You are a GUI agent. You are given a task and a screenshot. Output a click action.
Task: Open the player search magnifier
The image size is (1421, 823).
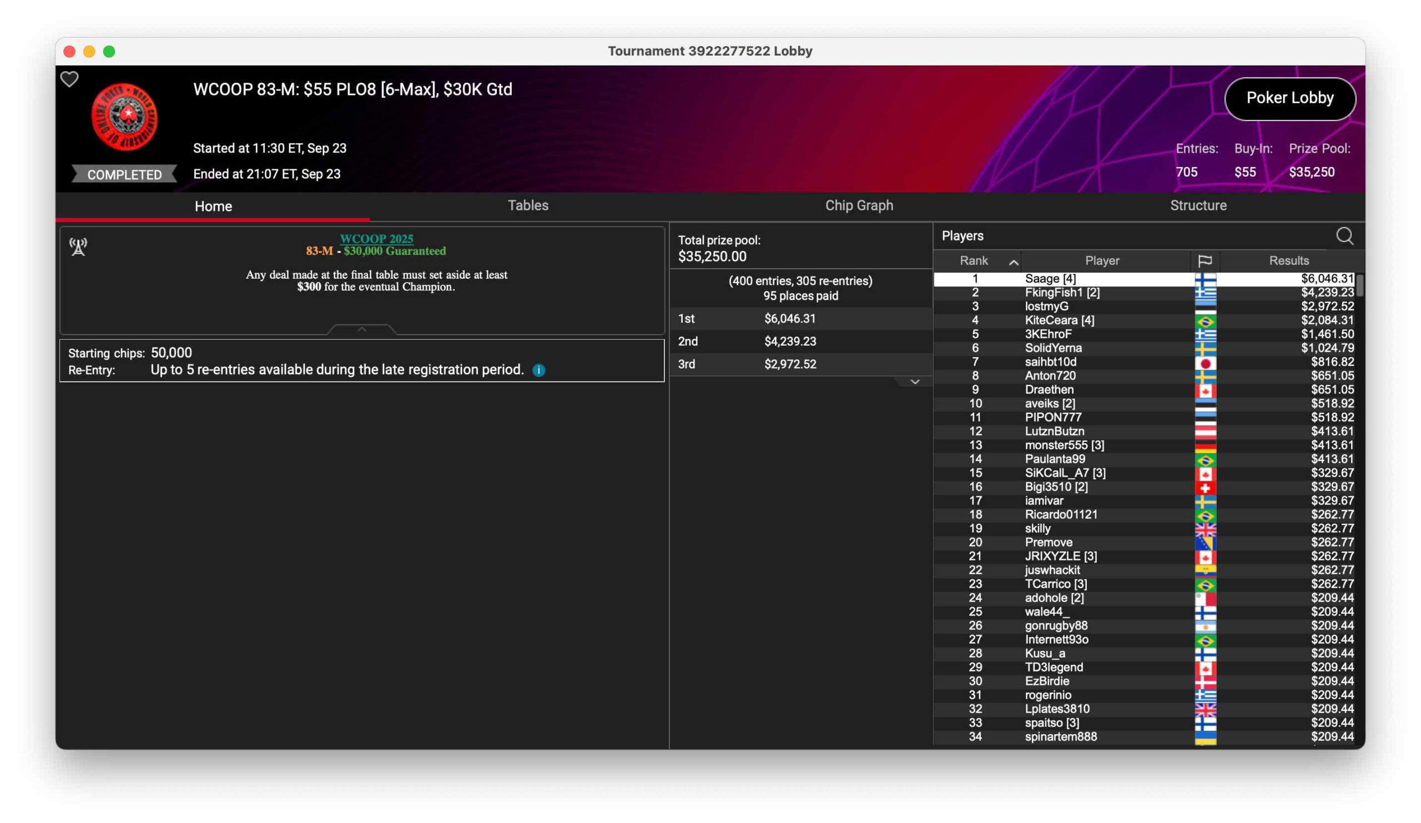pyautogui.click(x=1344, y=236)
